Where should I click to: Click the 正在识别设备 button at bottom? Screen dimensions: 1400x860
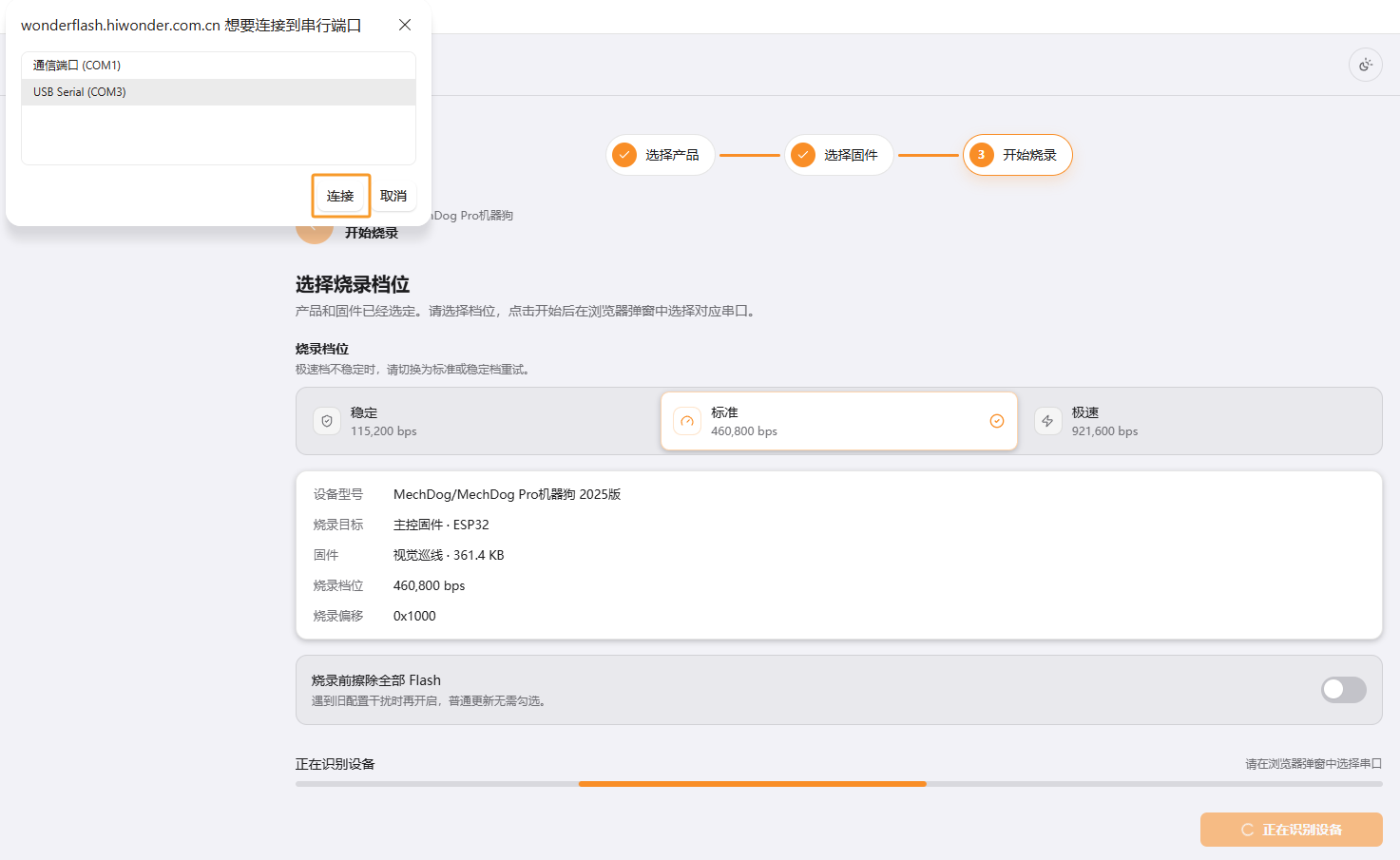(x=1292, y=830)
